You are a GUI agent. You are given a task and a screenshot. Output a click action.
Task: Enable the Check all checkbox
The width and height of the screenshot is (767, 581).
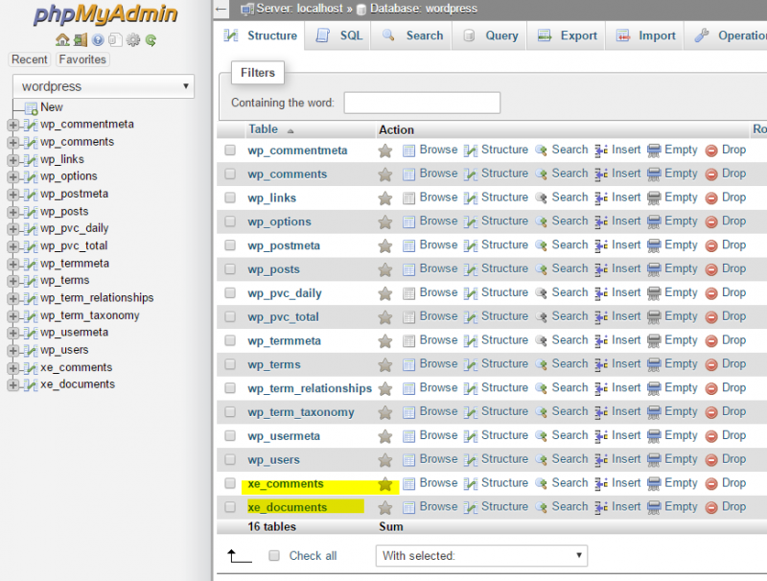(x=274, y=555)
